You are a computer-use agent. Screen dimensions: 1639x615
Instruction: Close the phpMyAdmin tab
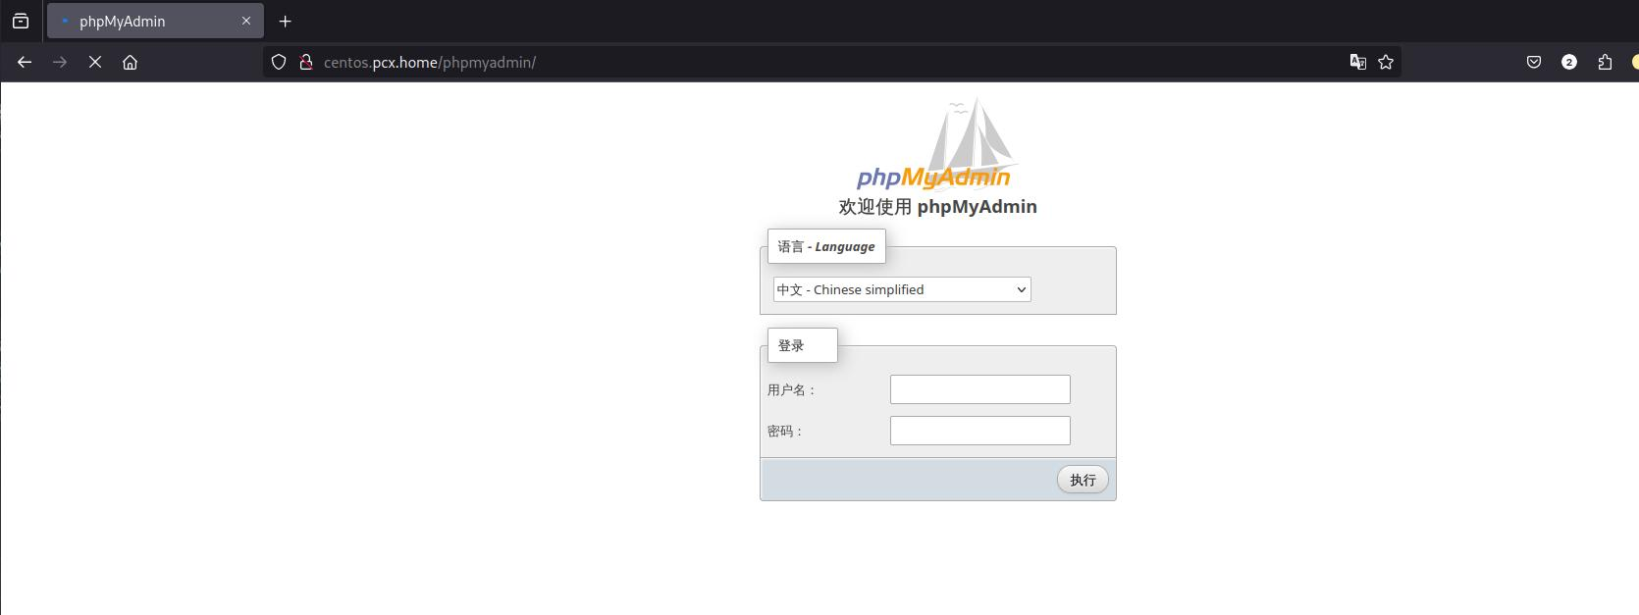tap(246, 21)
